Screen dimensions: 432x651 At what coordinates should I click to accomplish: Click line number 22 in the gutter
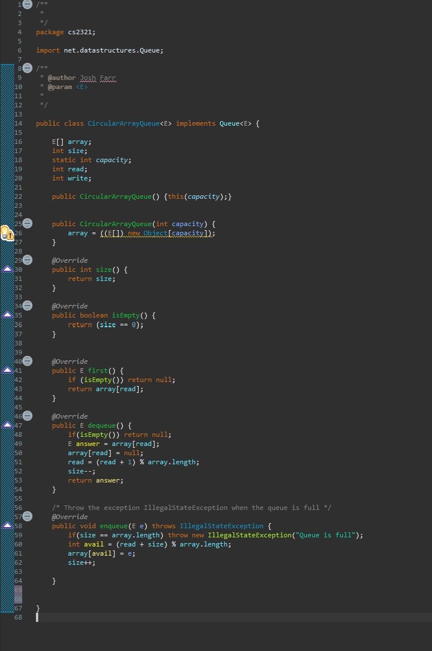18,196
